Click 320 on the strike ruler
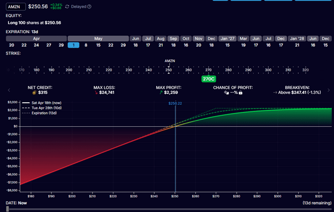The image size is (334, 212). (x=305, y=70)
